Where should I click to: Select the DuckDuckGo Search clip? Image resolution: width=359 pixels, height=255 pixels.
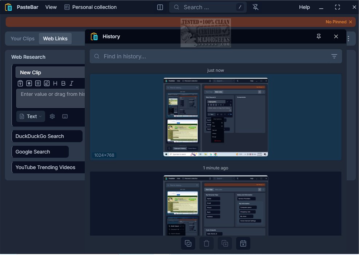coord(47,136)
